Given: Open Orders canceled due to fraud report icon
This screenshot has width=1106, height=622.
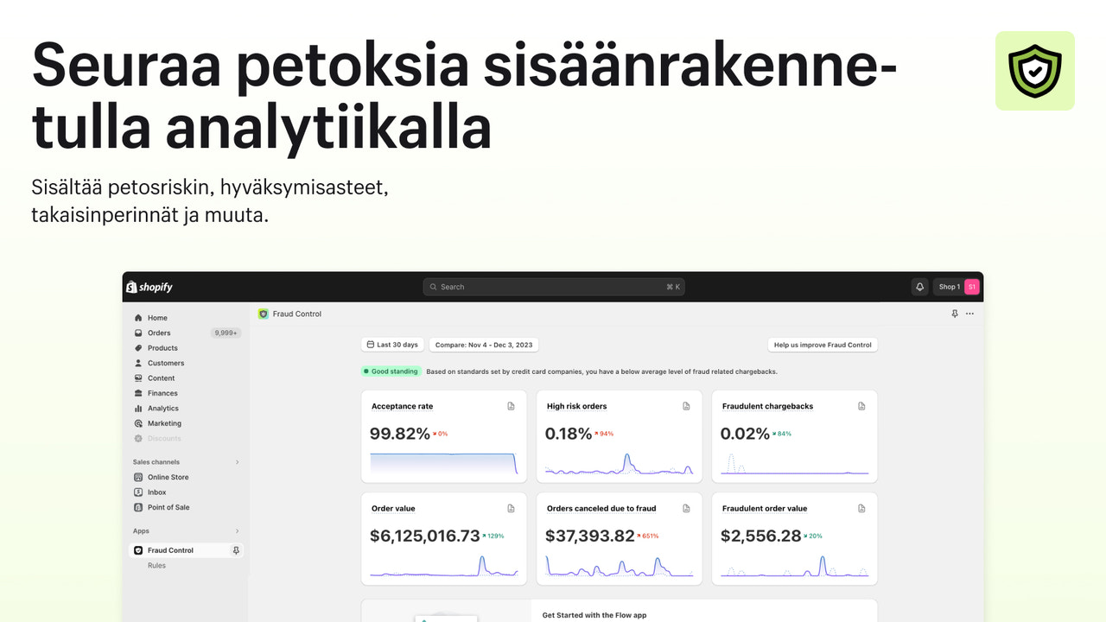Looking at the screenshot, I should click(686, 509).
